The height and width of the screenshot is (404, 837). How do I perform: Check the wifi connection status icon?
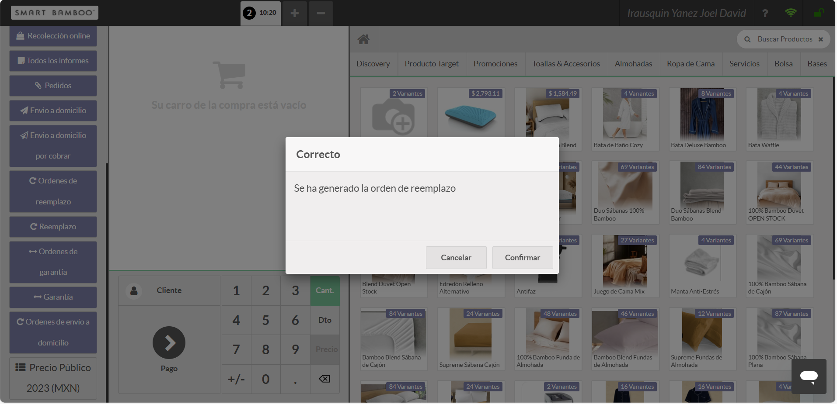[791, 13]
